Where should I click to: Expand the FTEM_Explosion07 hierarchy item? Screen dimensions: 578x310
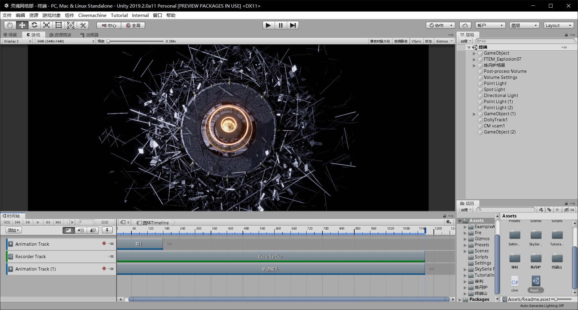click(474, 59)
